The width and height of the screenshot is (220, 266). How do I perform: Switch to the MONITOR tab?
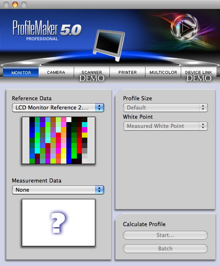(x=21, y=73)
